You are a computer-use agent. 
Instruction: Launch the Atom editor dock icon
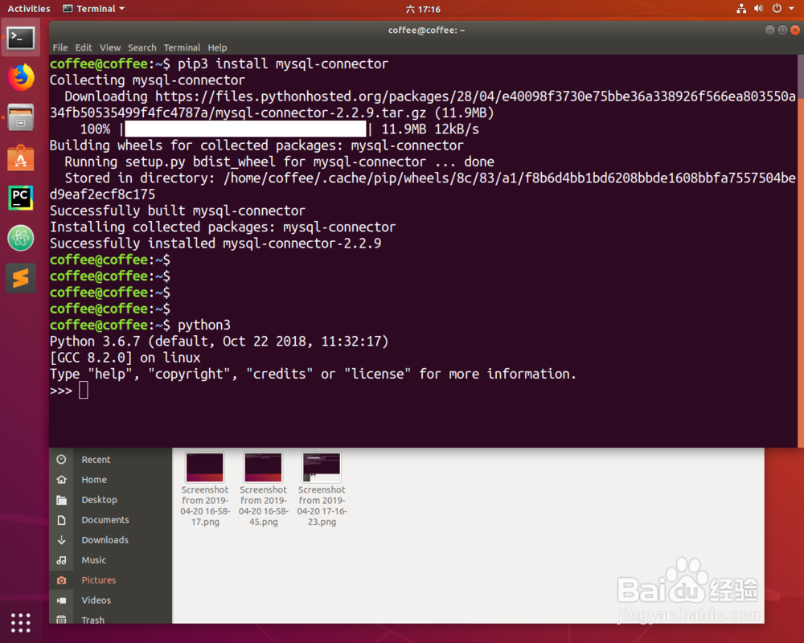click(x=21, y=238)
